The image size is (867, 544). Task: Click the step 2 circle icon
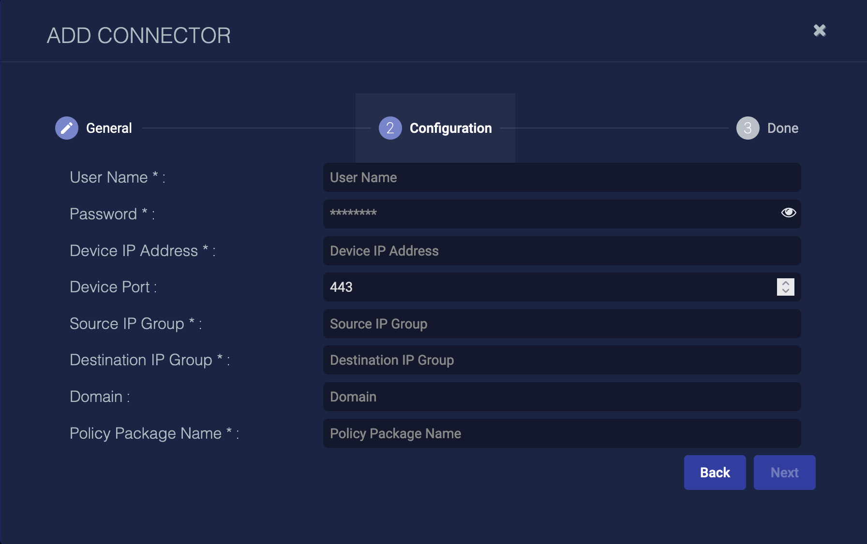click(390, 128)
